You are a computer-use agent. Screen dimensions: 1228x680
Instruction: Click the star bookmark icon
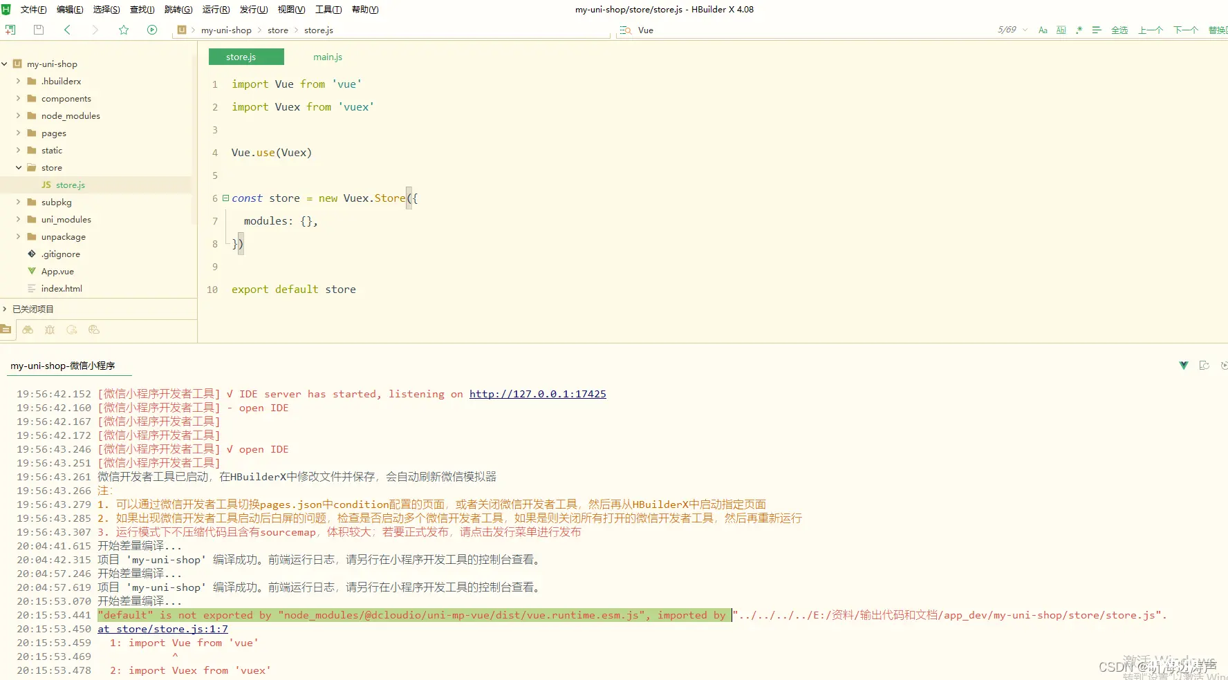tap(124, 30)
